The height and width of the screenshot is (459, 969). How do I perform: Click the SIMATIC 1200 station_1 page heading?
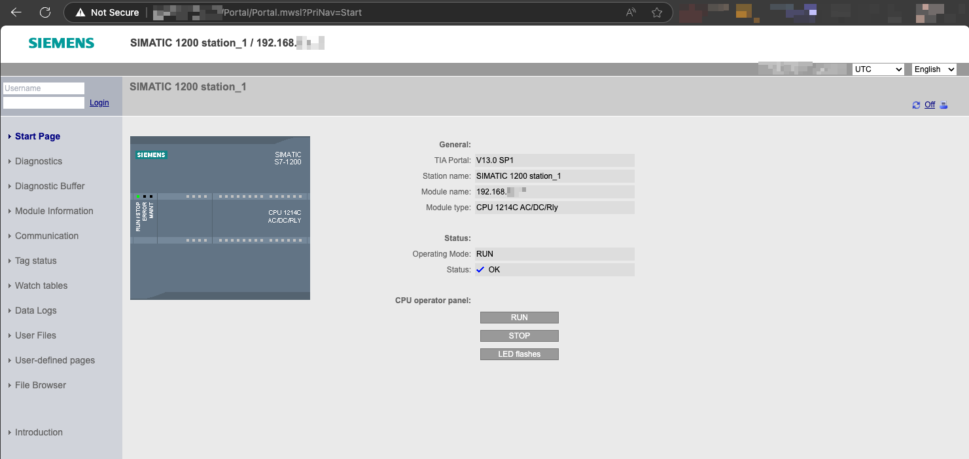[188, 86]
